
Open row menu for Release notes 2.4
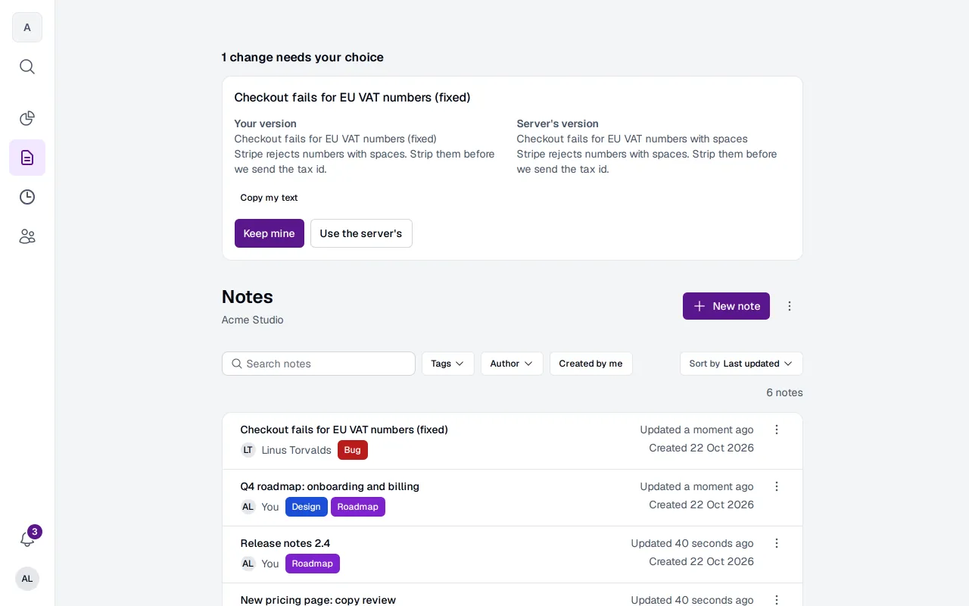click(777, 543)
